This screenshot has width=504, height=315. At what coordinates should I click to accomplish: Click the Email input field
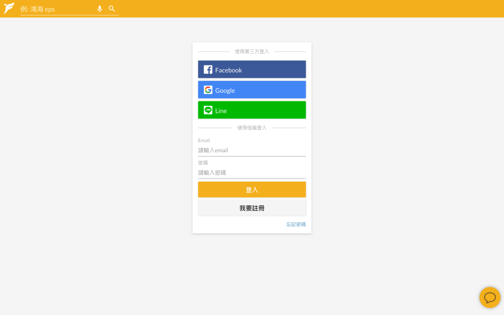pyautogui.click(x=252, y=151)
